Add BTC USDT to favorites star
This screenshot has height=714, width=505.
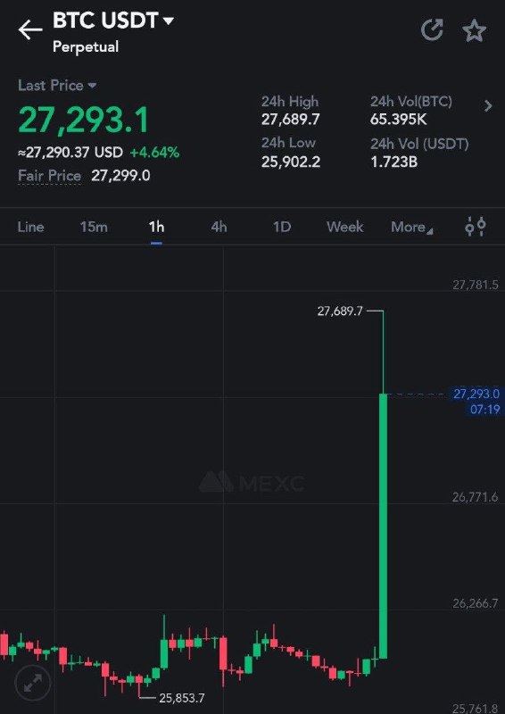click(x=474, y=30)
